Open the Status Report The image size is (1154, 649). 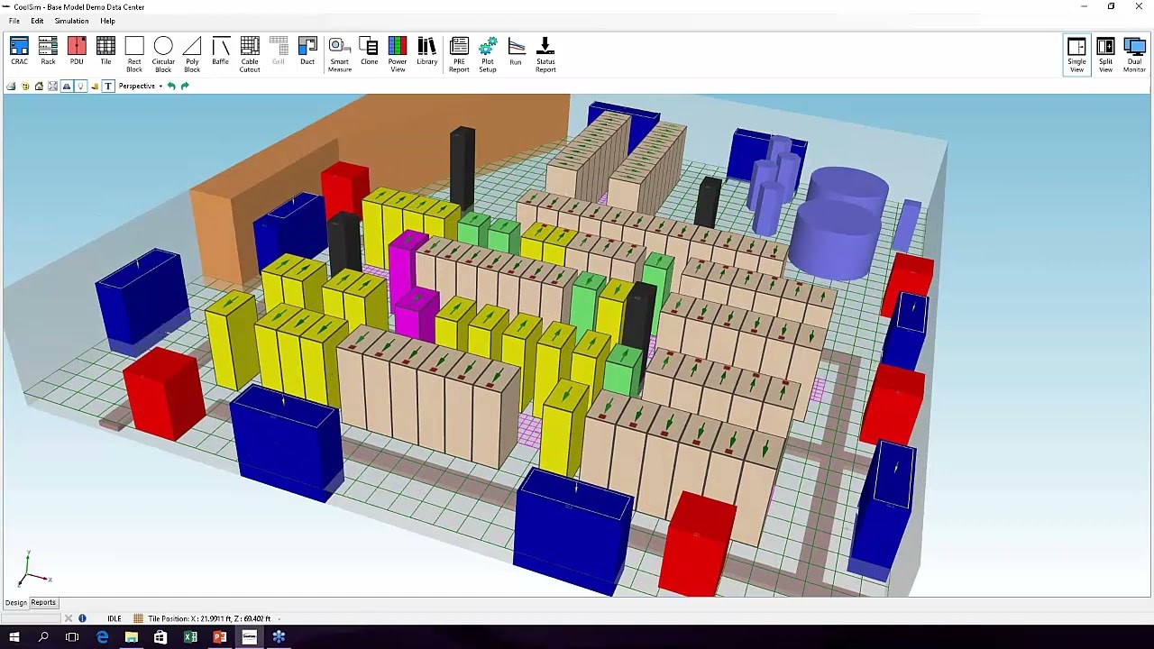point(545,55)
